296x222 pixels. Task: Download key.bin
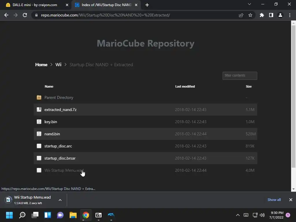tap(51, 122)
